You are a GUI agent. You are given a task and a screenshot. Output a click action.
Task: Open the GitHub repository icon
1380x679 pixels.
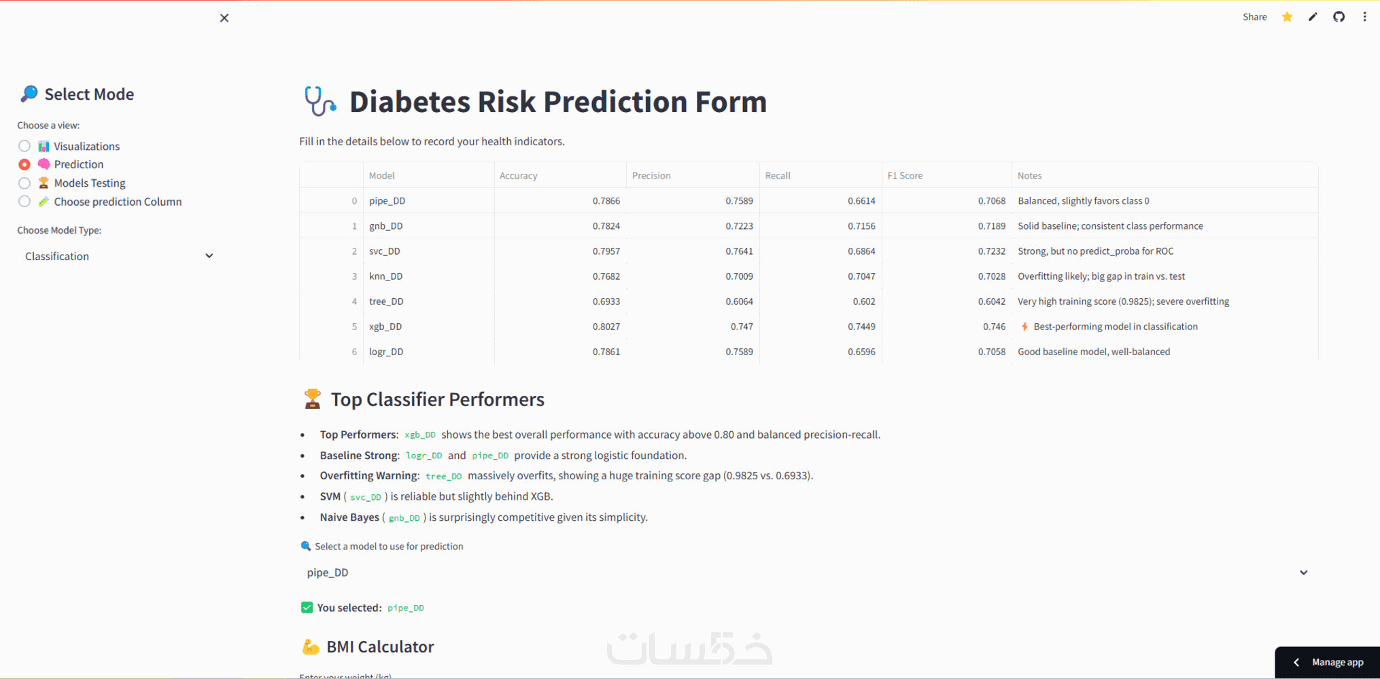tap(1339, 17)
